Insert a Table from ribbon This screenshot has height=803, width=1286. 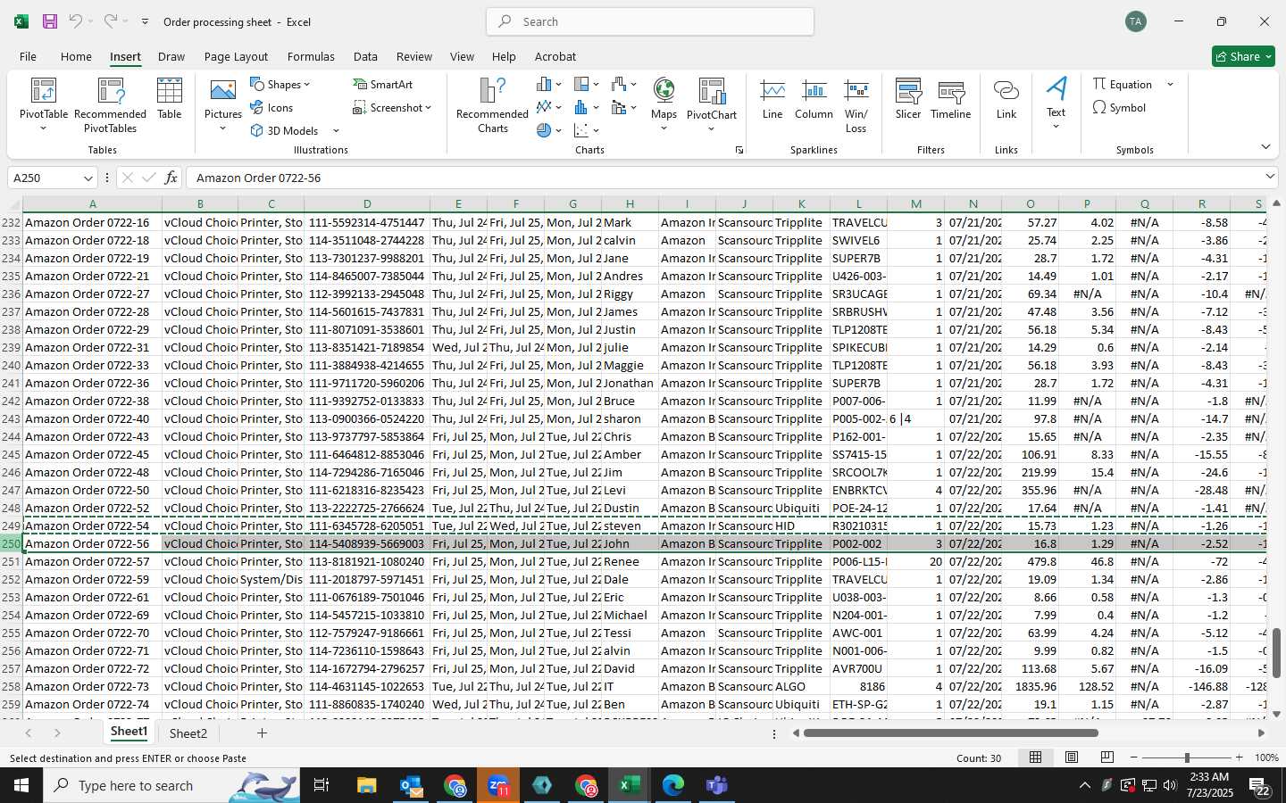tap(170, 99)
